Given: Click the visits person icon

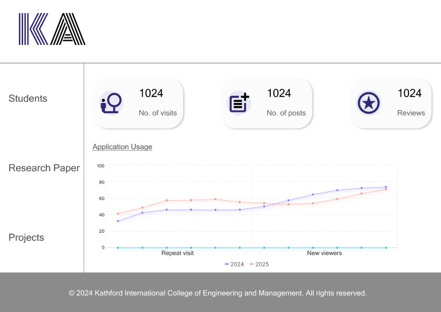Looking at the screenshot, I should pyautogui.click(x=111, y=103).
